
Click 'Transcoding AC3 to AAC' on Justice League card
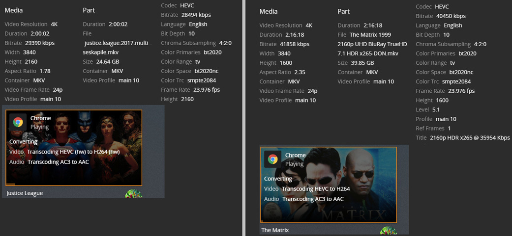(58, 162)
